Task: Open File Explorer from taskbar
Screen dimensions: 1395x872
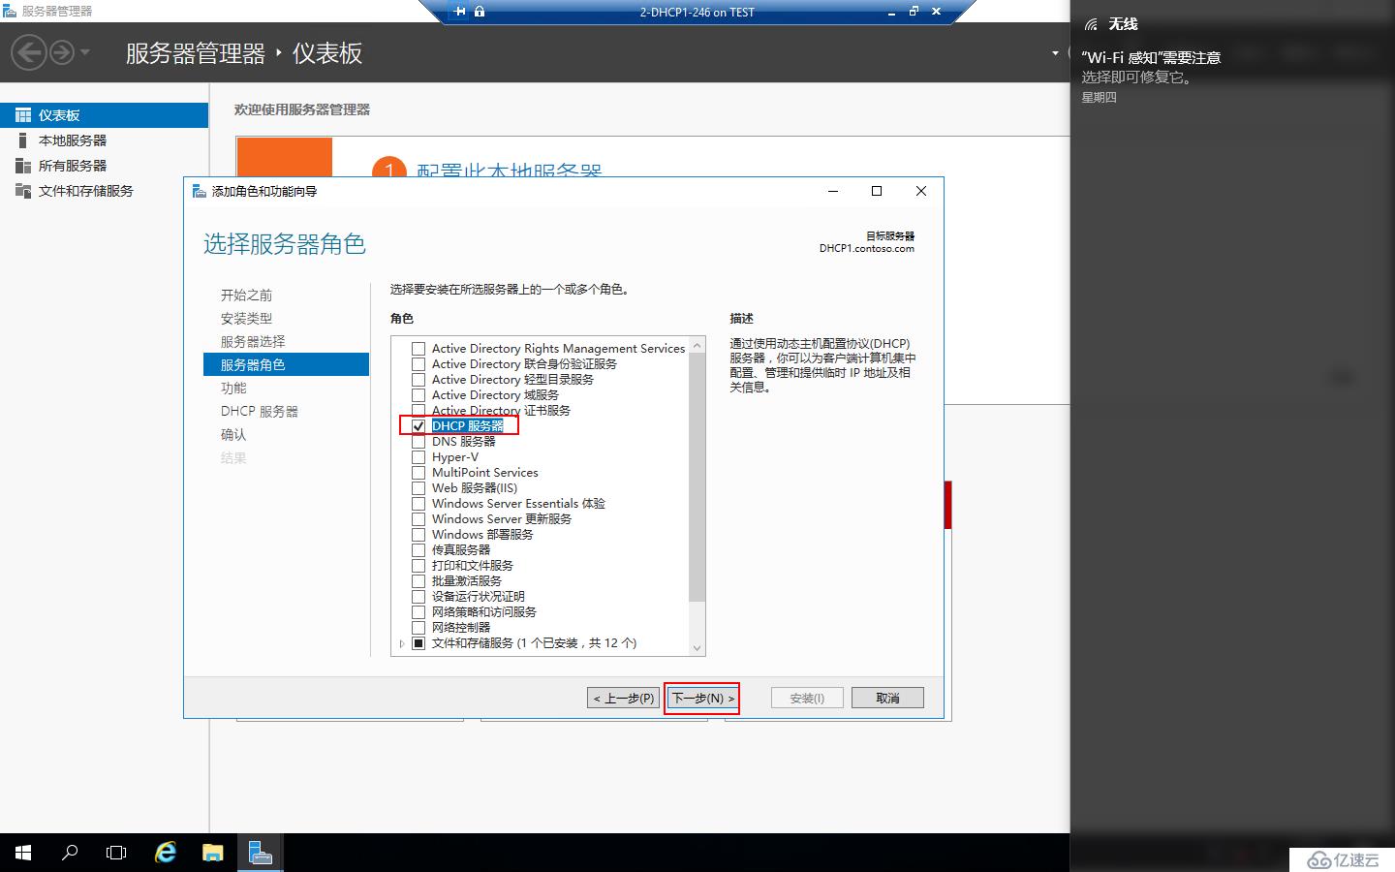Action: click(213, 853)
